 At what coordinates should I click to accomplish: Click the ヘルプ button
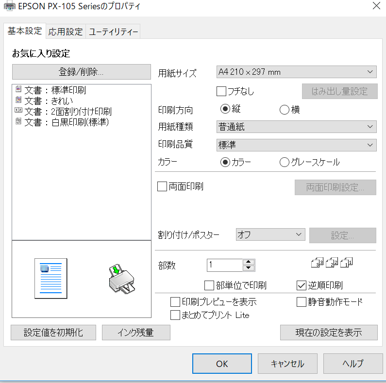(x=353, y=364)
